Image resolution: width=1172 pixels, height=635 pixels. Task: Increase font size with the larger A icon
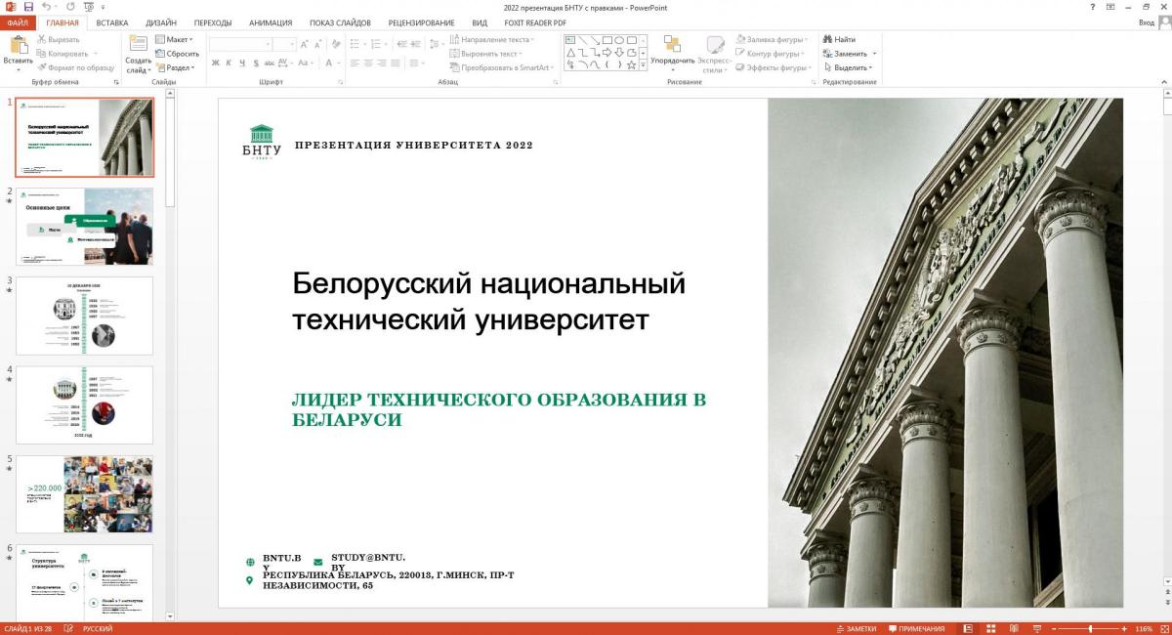pos(305,44)
